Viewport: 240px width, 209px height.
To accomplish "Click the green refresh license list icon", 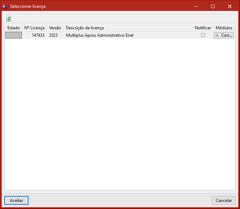I will click(x=8, y=19).
